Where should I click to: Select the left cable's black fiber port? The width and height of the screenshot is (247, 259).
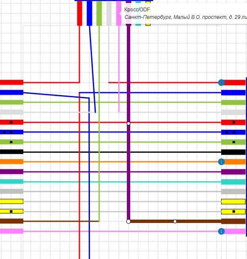point(12,152)
